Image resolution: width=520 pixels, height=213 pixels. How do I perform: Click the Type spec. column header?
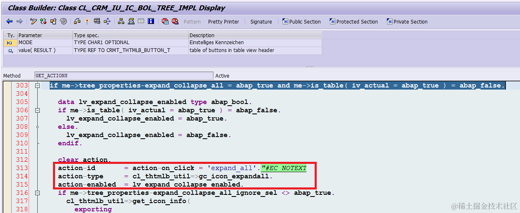pos(131,35)
